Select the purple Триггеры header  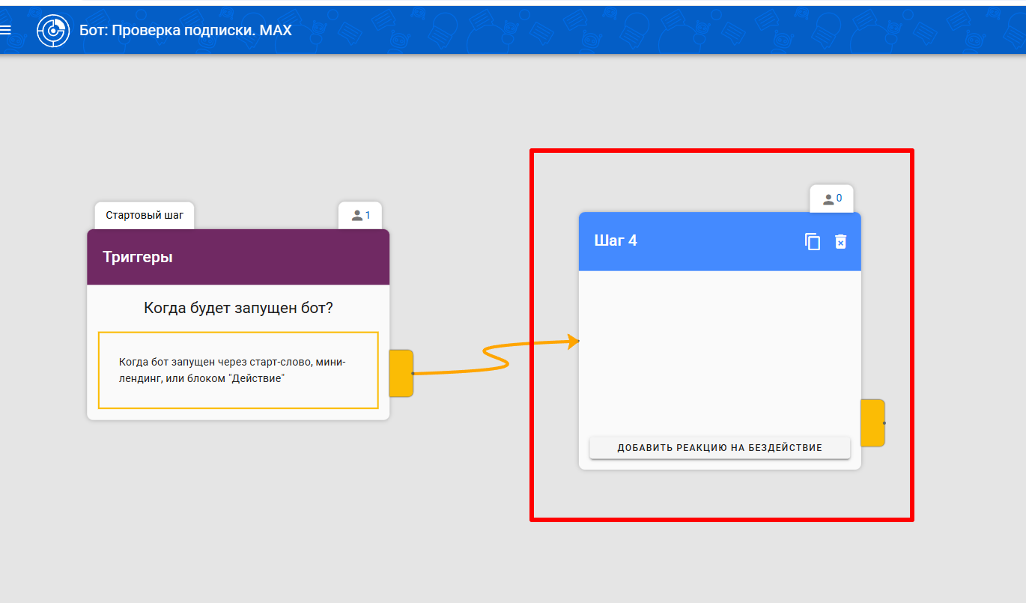(x=238, y=257)
